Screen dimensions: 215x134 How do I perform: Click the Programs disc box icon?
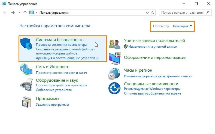[x=26, y=102]
